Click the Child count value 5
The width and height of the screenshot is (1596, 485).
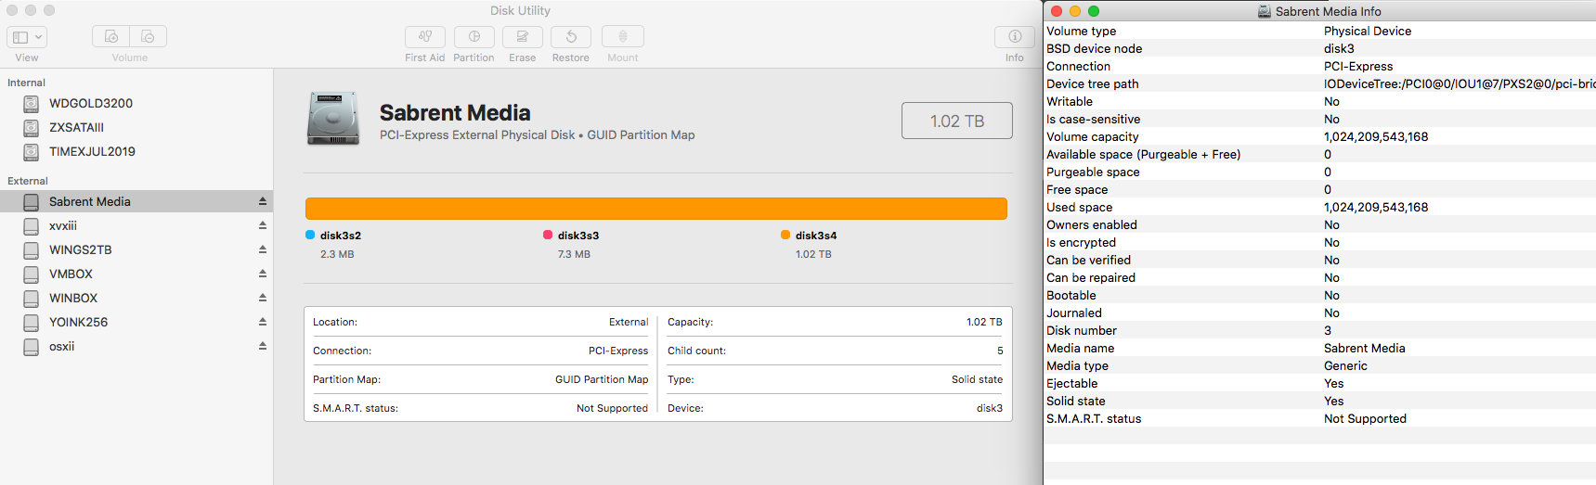(x=1000, y=351)
